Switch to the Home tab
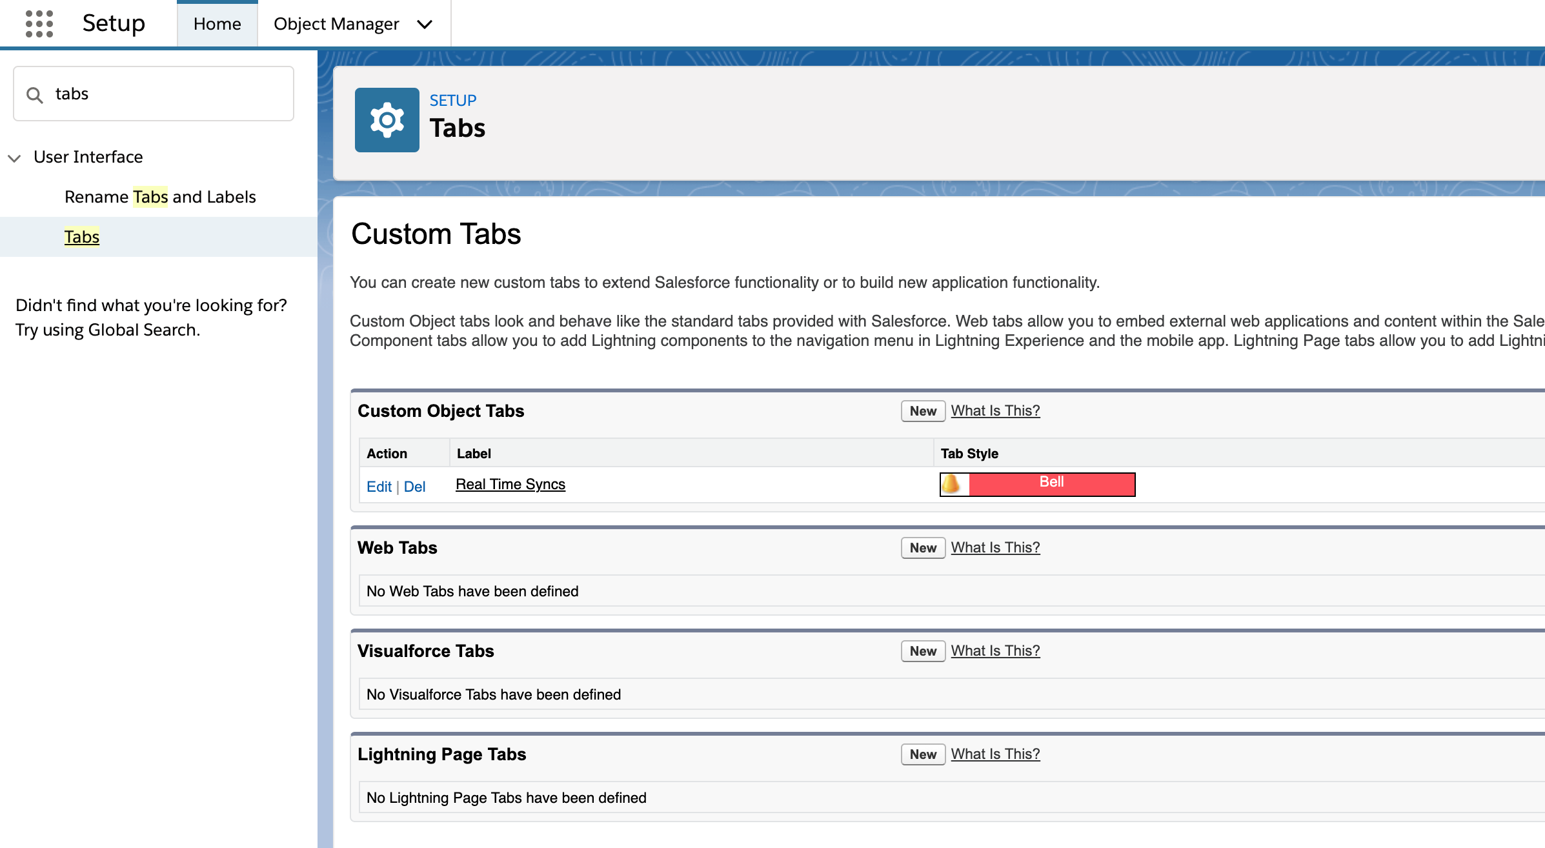The width and height of the screenshot is (1545, 848). (217, 24)
